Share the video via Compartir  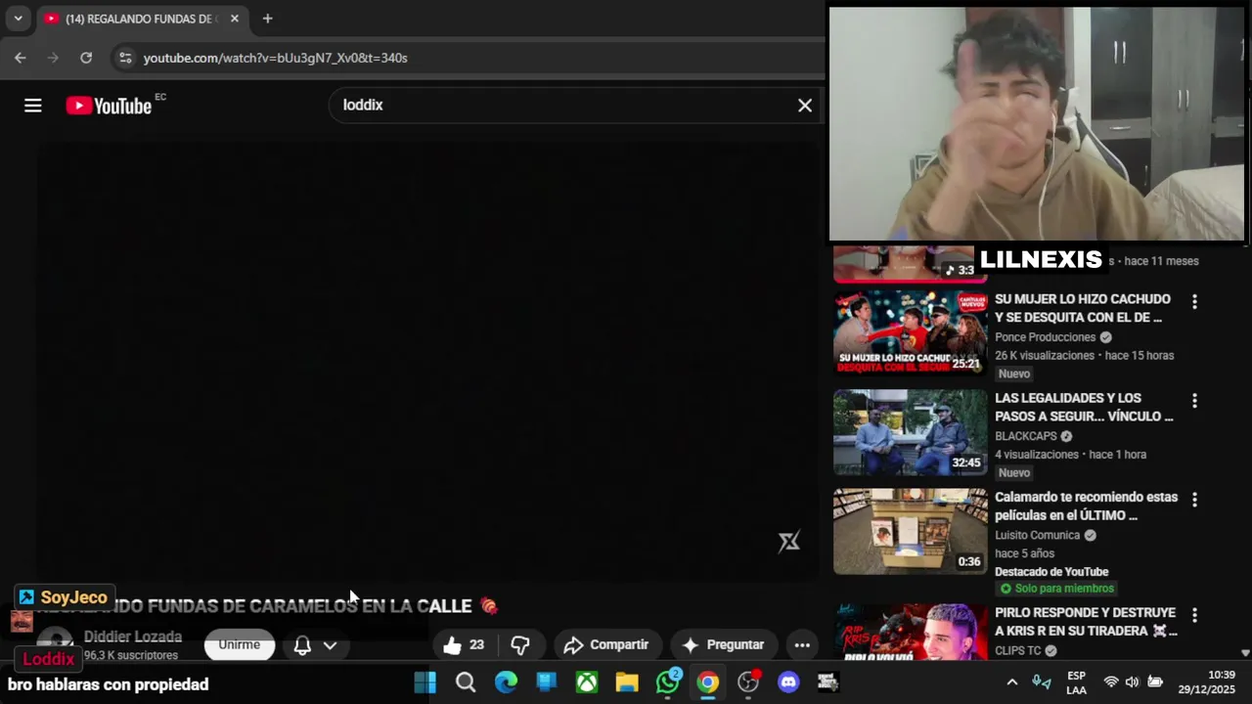coord(606,644)
